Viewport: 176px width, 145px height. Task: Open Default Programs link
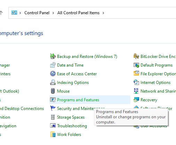(x=157, y=65)
